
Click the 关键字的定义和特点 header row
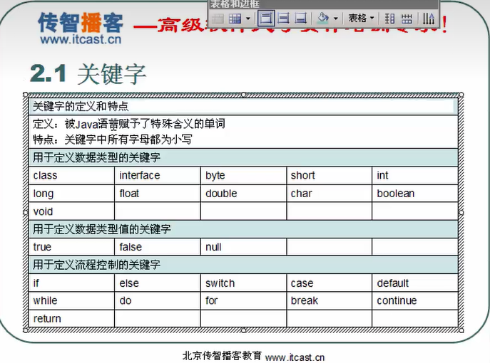coord(243,106)
